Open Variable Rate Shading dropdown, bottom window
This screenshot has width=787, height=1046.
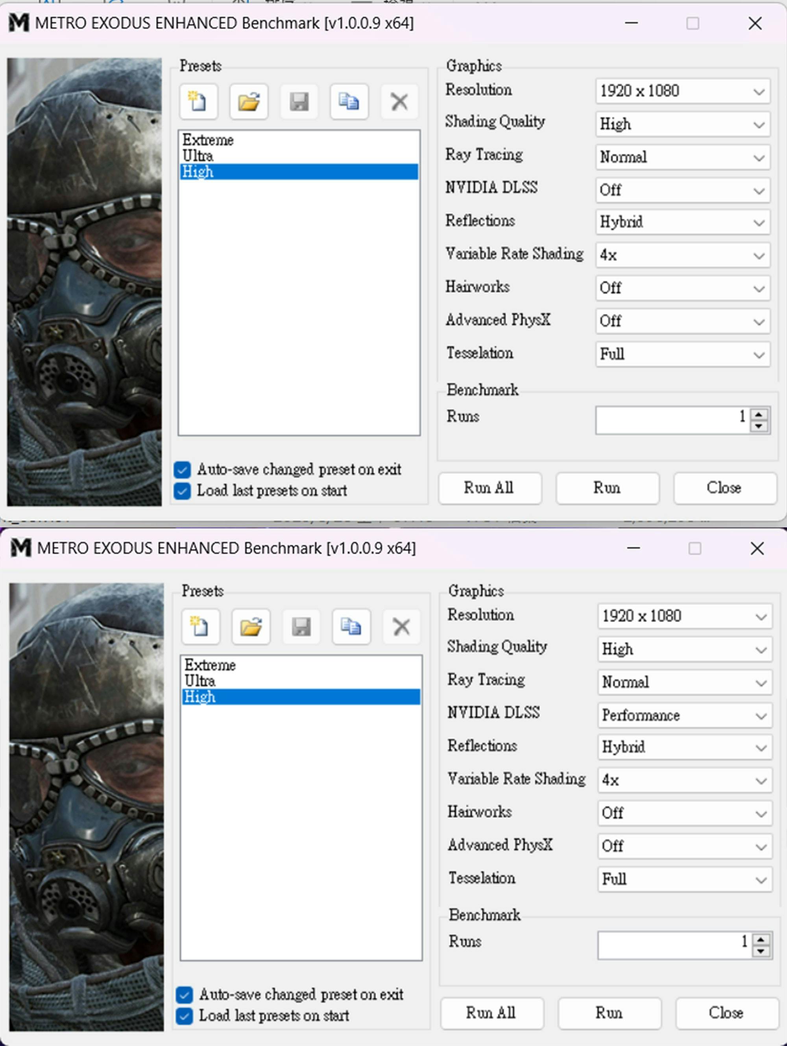[684, 780]
